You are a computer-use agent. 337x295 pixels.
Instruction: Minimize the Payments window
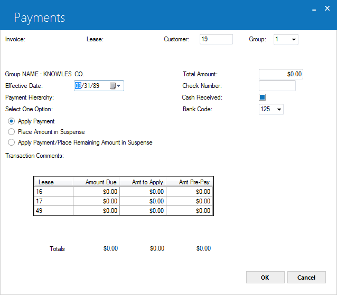point(314,9)
